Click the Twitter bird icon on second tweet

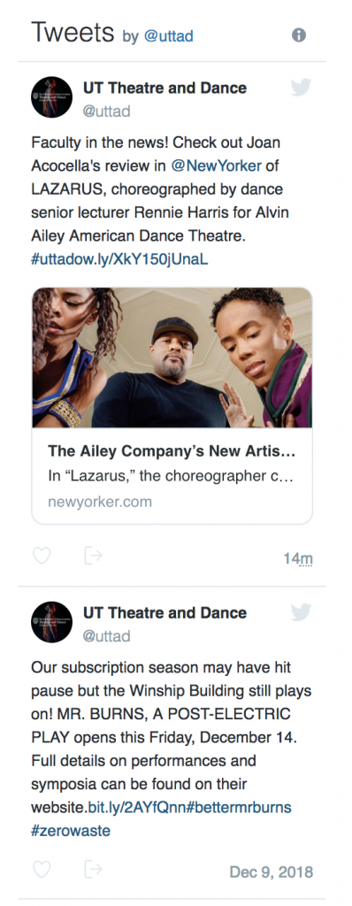pos(301,612)
